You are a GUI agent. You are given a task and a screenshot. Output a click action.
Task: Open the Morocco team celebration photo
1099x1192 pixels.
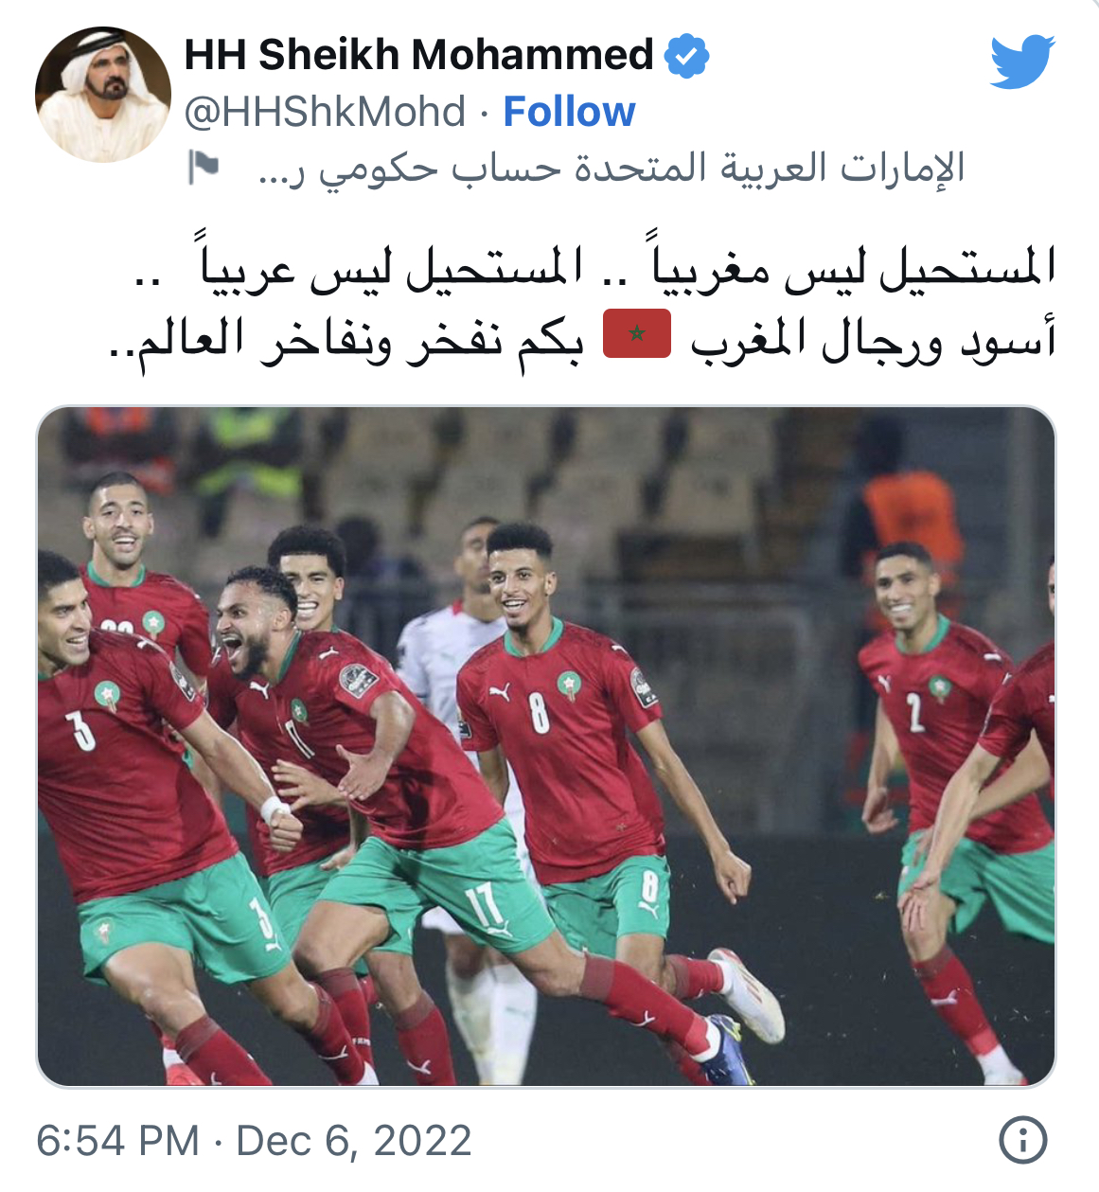click(x=546, y=746)
